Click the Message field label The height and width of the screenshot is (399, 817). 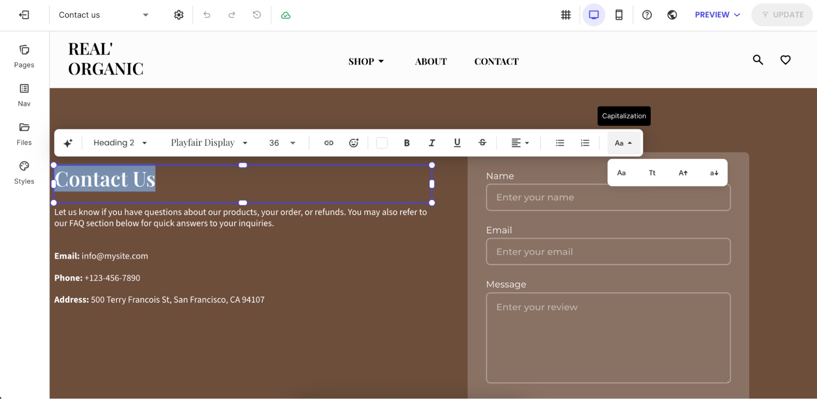click(506, 284)
